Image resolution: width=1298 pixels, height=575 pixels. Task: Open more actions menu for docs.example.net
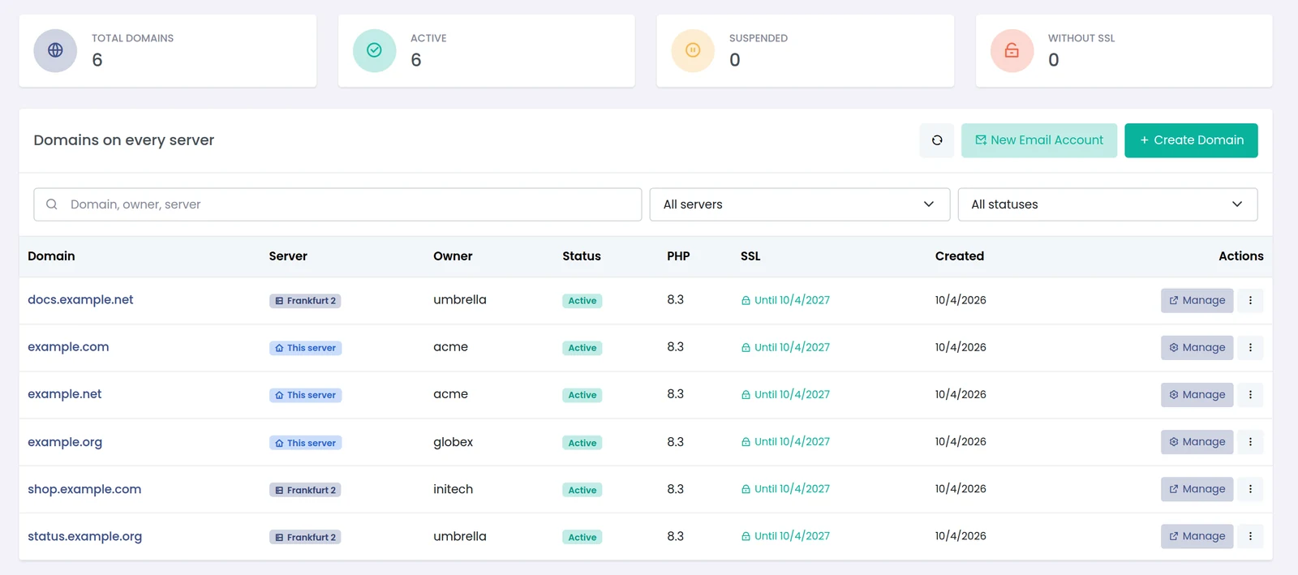(x=1250, y=300)
